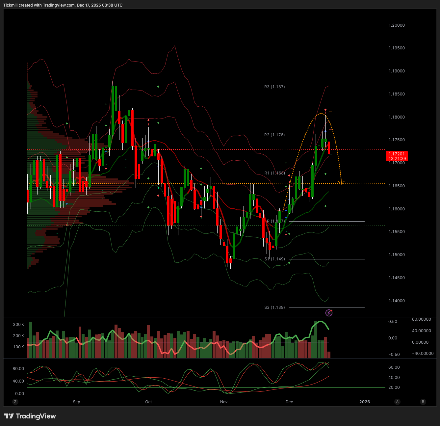Click the R3 (1.187) pivot label
The width and height of the screenshot is (440, 426).
coord(274,87)
